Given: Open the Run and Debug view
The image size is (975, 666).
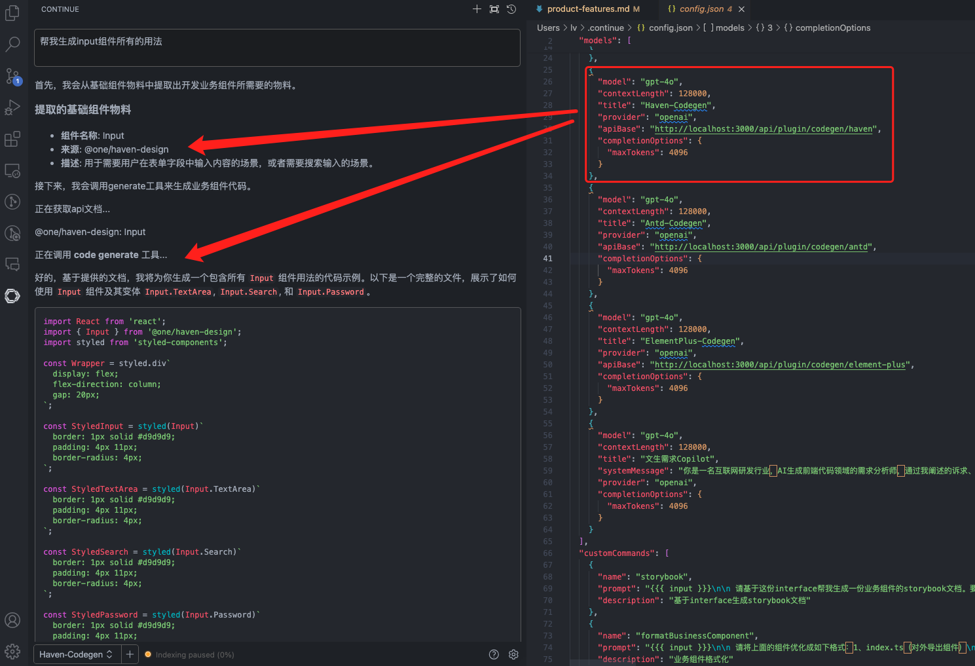Looking at the screenshot, I should pos(12,107).
